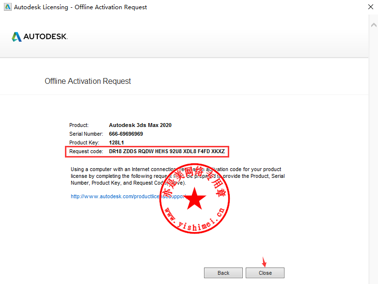Click the Autodesk logo in header

coord(40,37)
